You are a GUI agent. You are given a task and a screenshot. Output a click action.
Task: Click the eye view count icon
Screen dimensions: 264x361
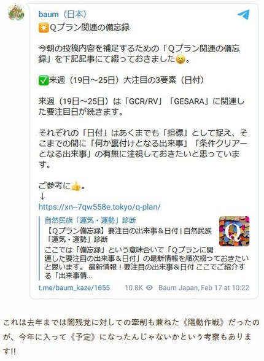point(150,287)
